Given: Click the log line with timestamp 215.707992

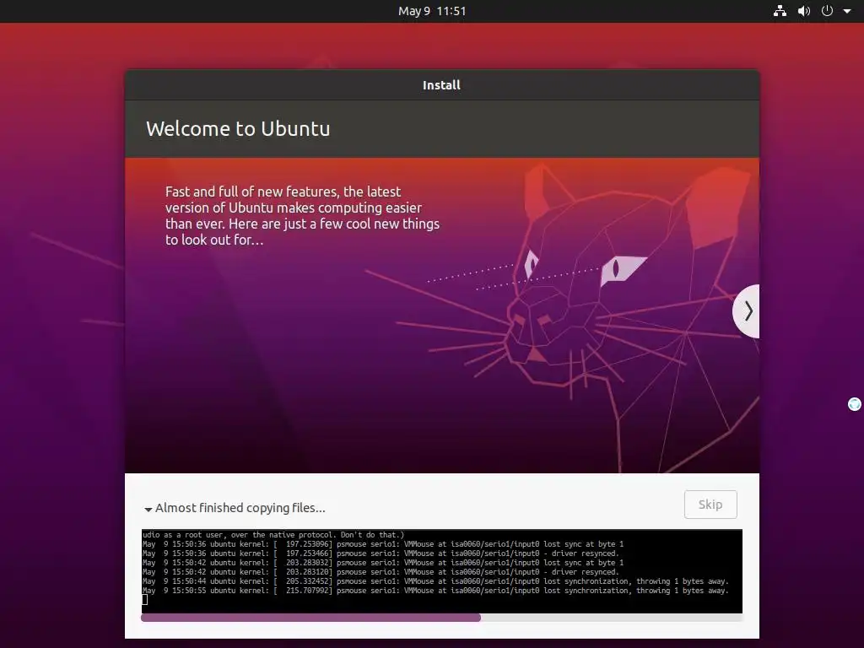Looking at the screenshot, I should point(435,591).
